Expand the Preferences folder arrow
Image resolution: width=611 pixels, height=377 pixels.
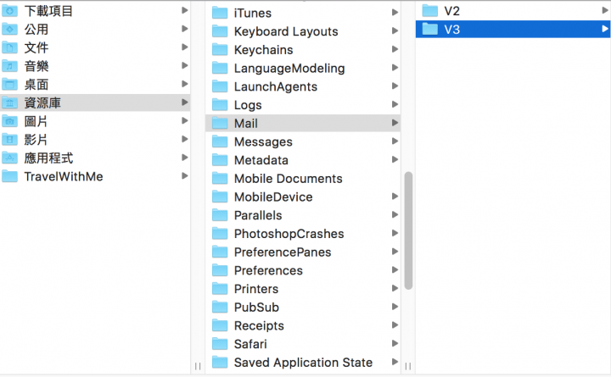395,270
